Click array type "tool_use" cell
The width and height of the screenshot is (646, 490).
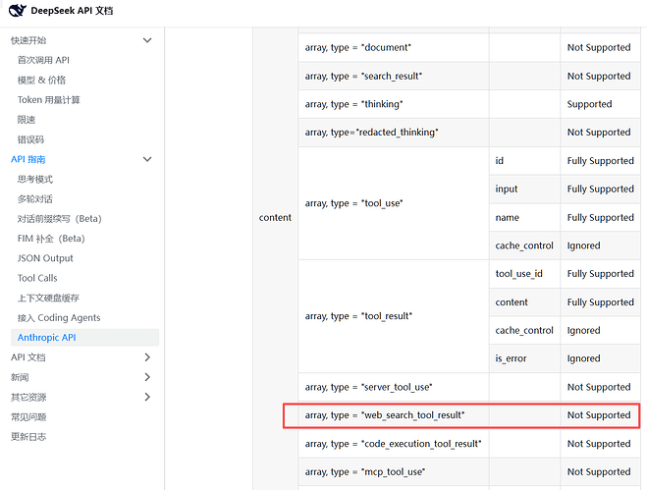tap(394, 203)
